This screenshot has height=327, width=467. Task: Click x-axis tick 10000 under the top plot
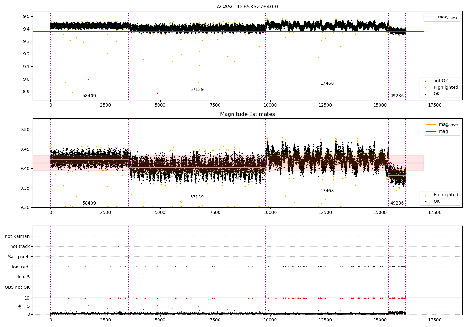(270, 105)
